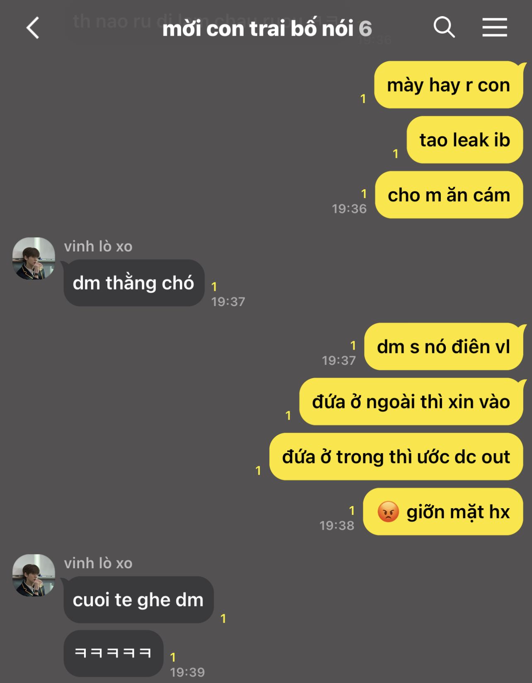Tap the member count 6 in the title
This screenshot has height=683, width=532.
point(365,29)
